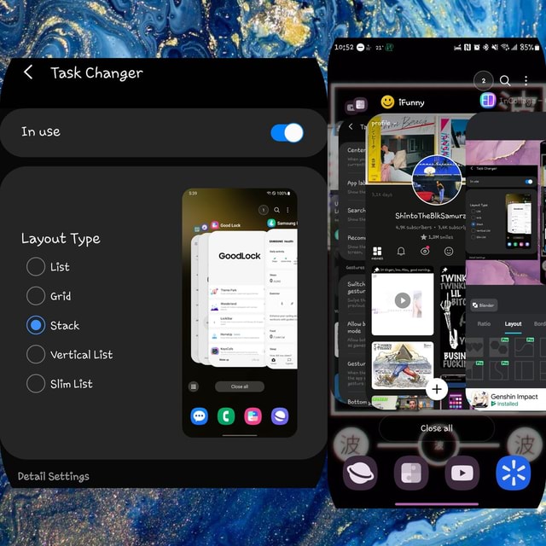Turn off the In use switch
Image resolution: width=546 pixels, height=546 pixels.
tap(287, 132)
